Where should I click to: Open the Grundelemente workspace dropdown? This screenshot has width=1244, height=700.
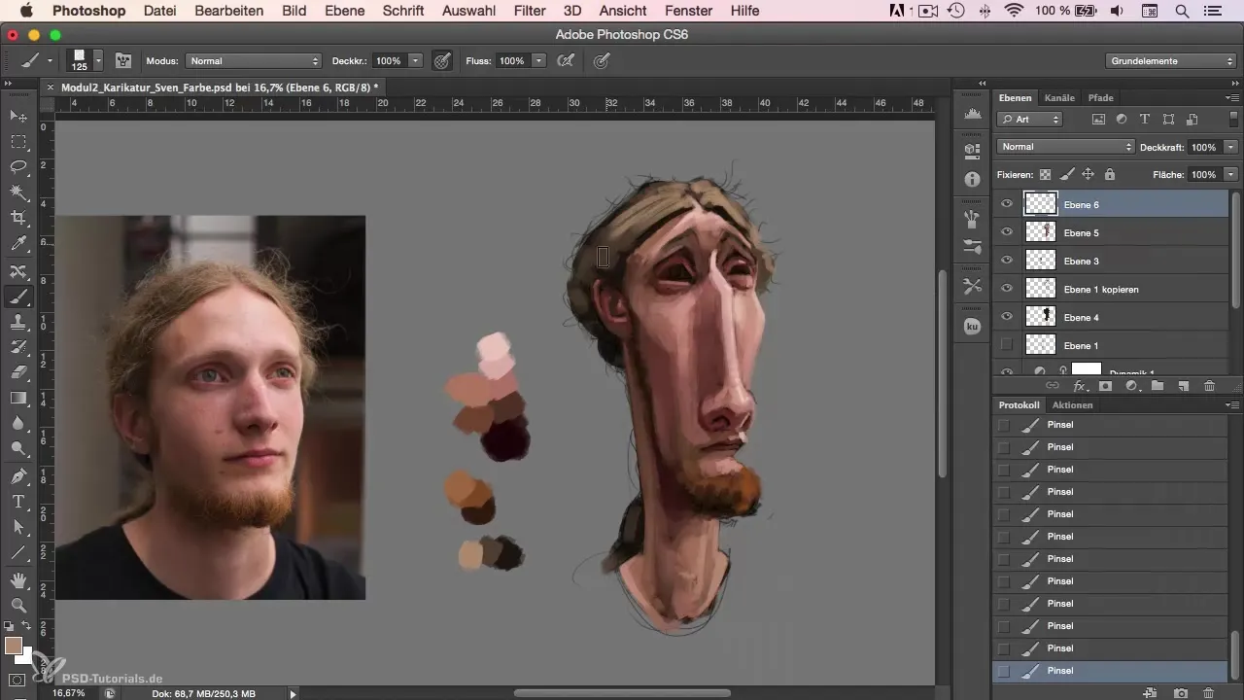click(1169, 60)
